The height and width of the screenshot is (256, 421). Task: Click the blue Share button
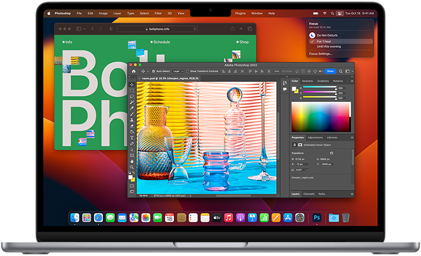tap(330, 71)
